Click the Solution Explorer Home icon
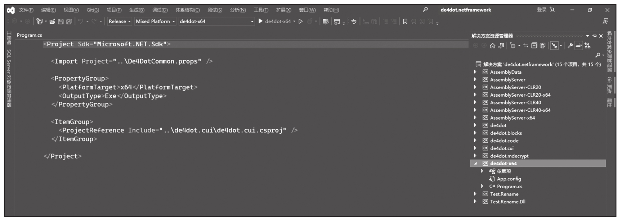622x221 pixels. coord(492,46)
